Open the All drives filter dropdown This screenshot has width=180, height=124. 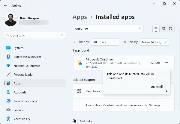[105, 42]
